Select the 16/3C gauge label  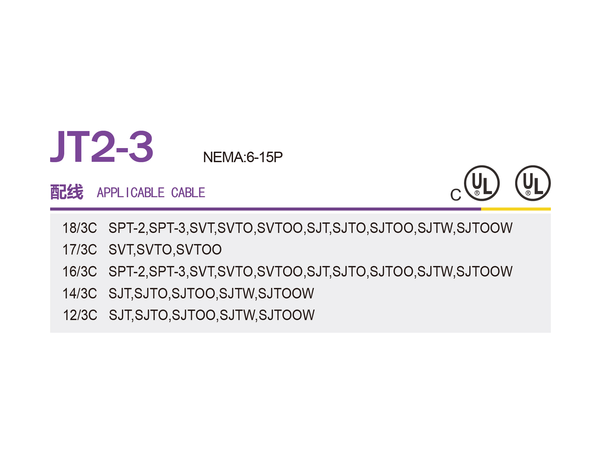click(80, 272)
